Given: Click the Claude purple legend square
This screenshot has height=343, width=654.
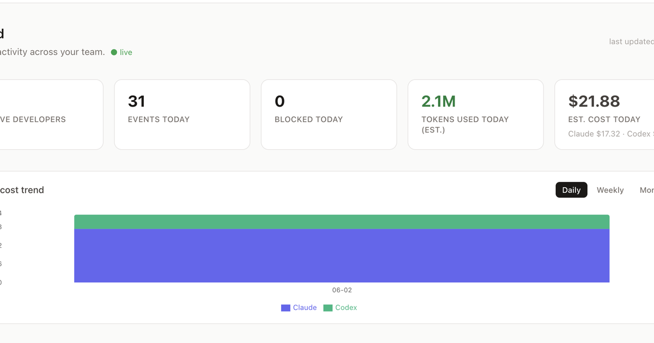Looking at the screenshot, I should (x=286, y=308).
